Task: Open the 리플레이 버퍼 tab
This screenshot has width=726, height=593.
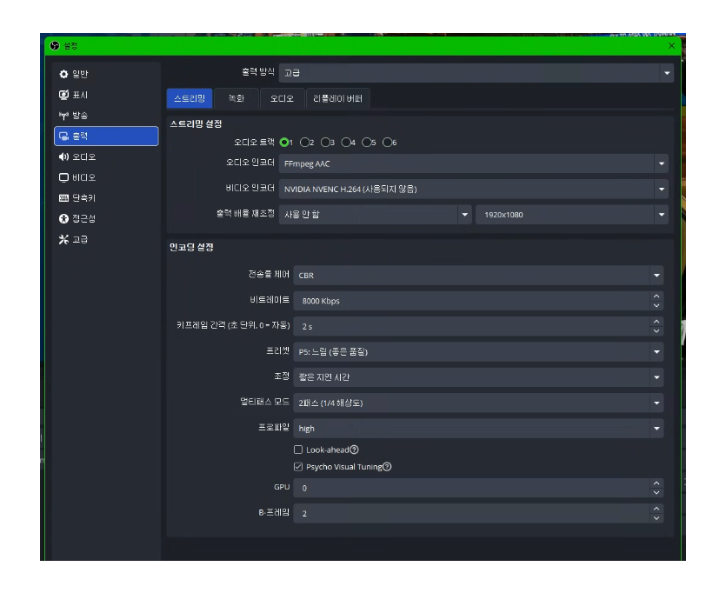Action: (338, 98)
